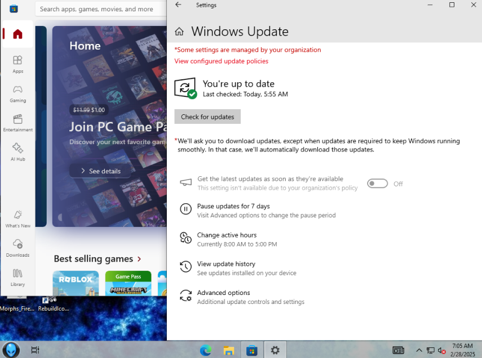
Task: Click See details on Game Pass banner
Action: (x=100, y=171)
